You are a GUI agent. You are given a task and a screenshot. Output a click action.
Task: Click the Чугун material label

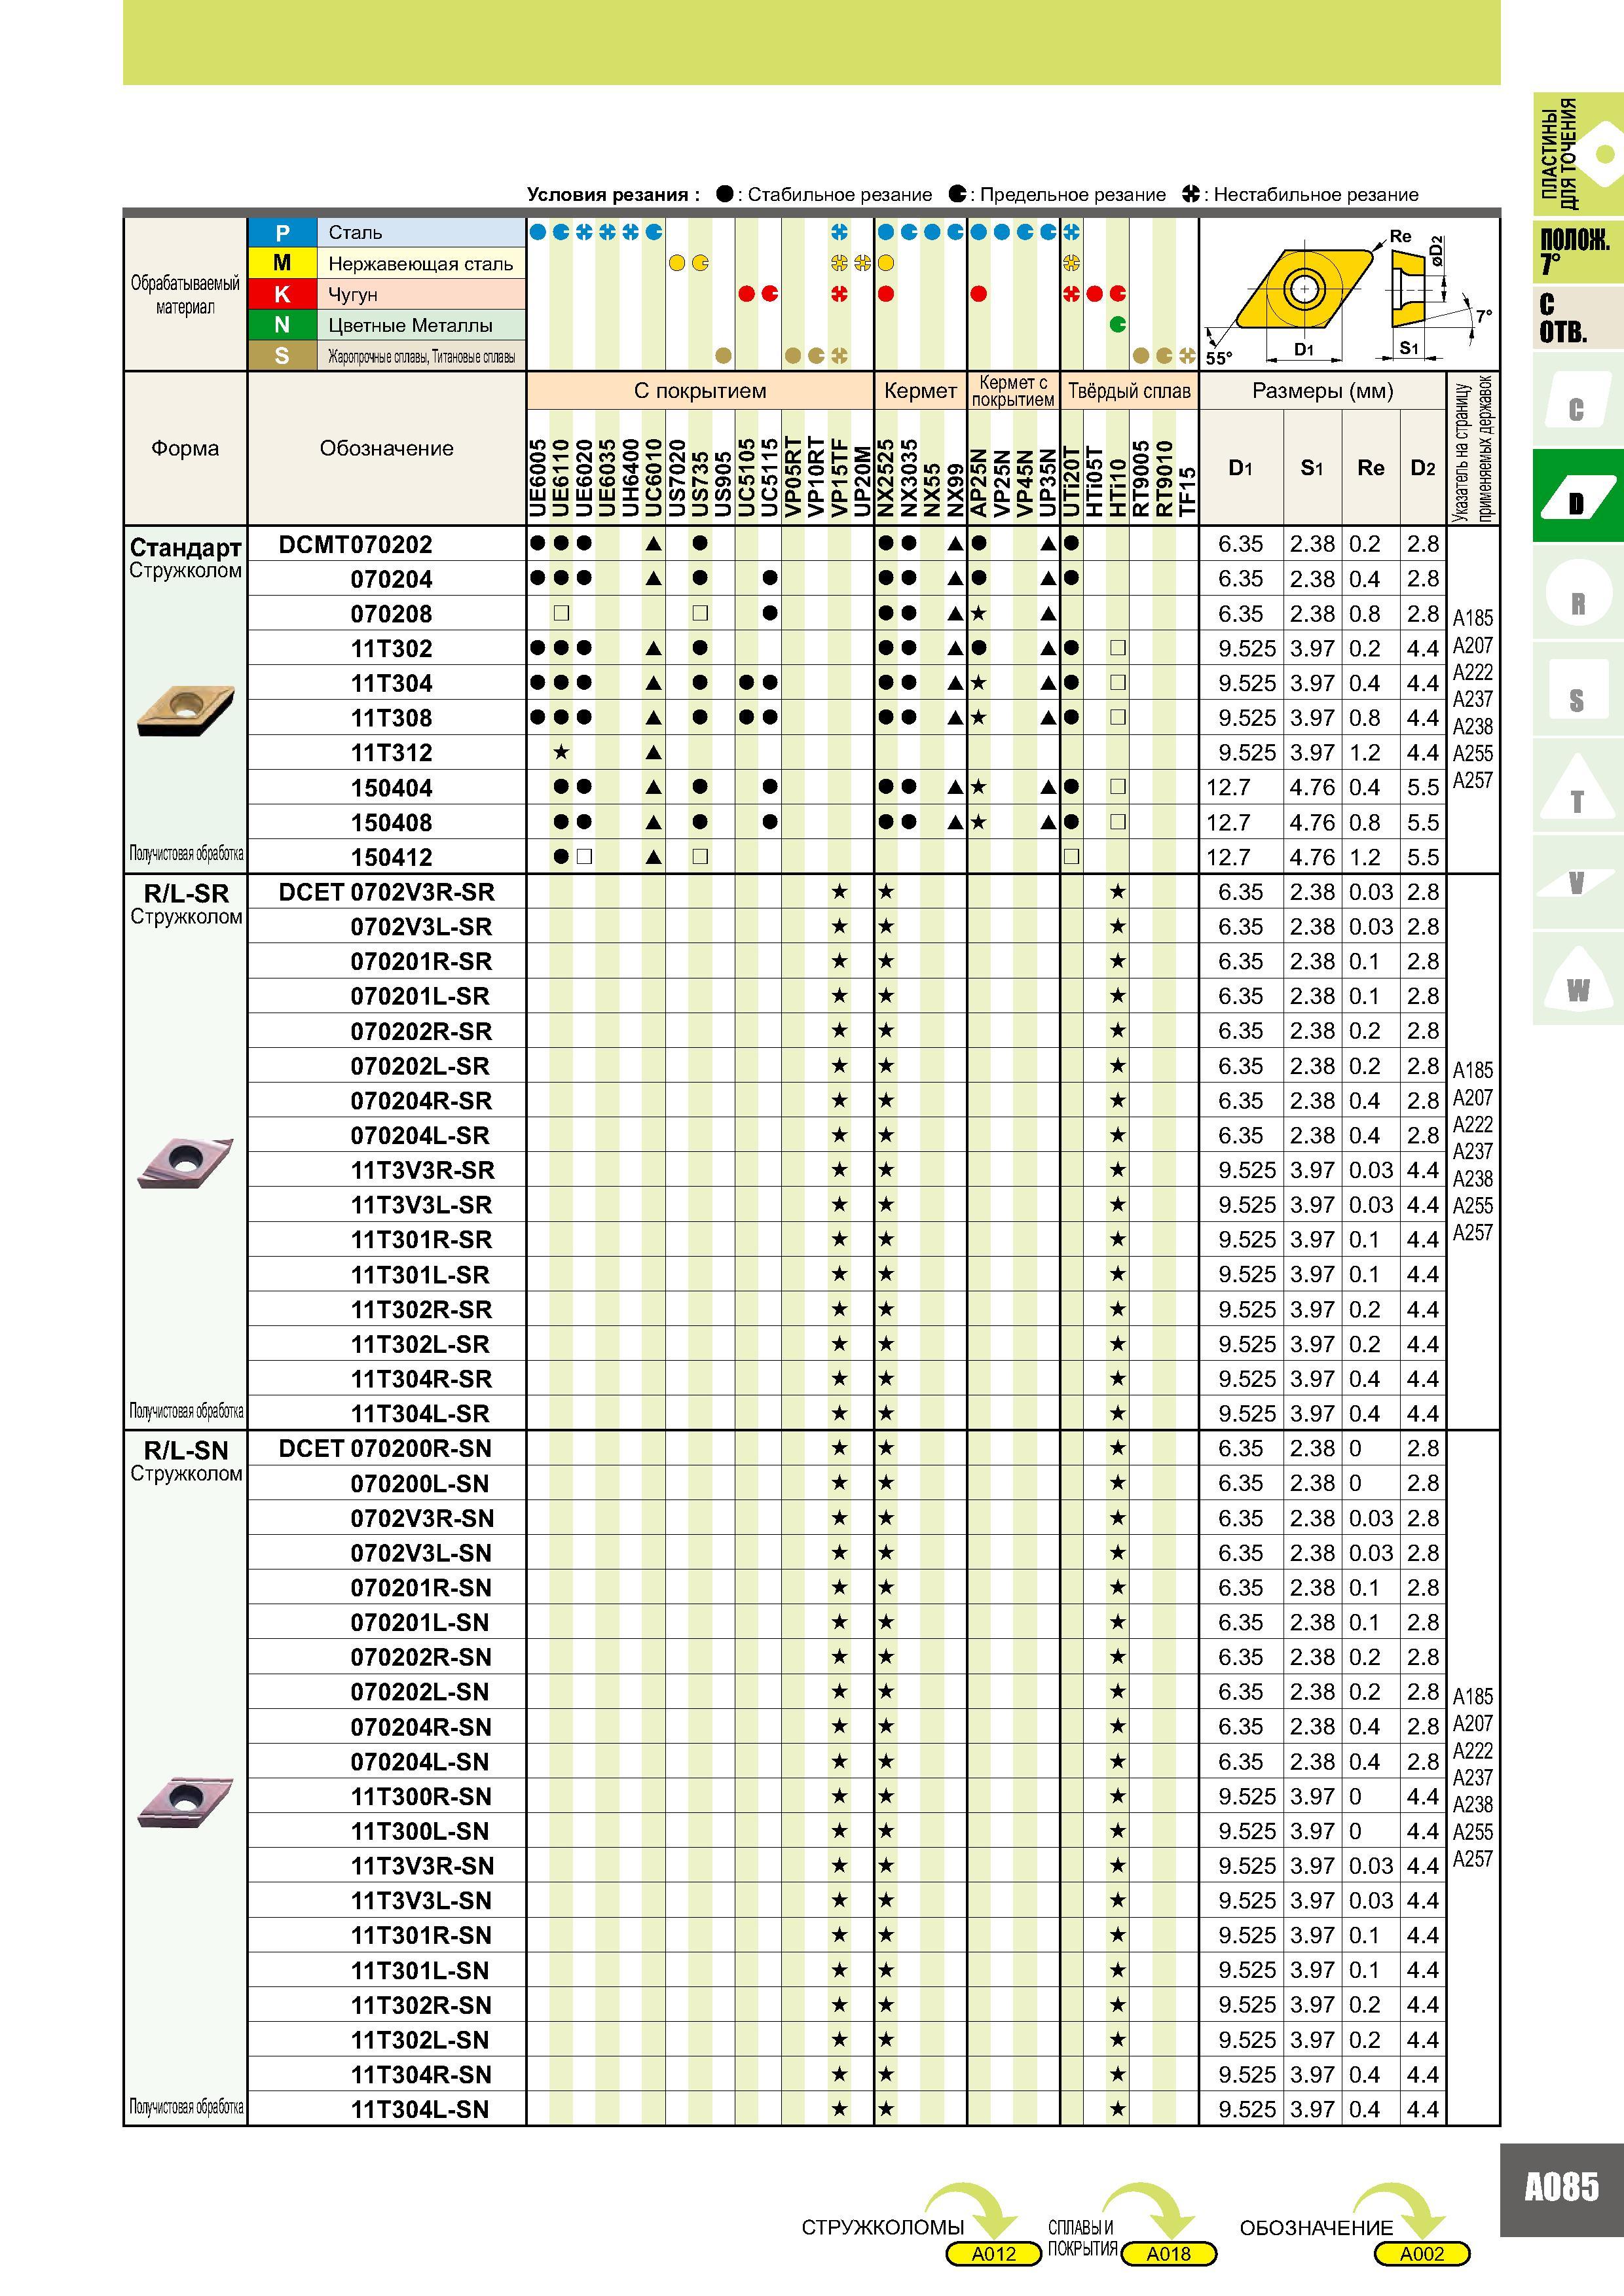pos(353,295)
